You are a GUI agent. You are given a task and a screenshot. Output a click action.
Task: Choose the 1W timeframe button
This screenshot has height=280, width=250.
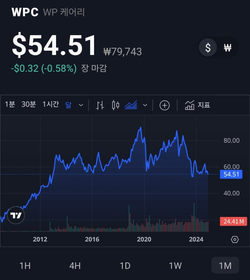coord(175,266)
